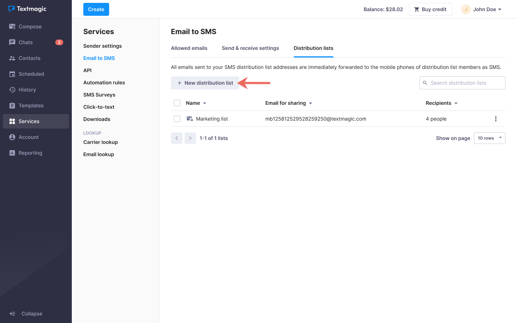Open the 10 rows page-size dropdown
517x323 pixels.
(x=489, y=138)
